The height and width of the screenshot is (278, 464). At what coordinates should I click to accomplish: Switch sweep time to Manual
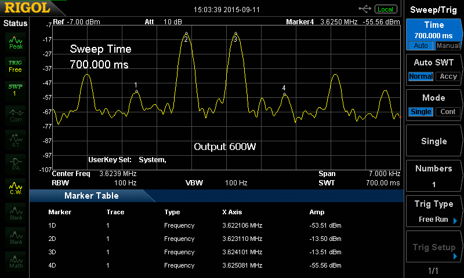[448, 46]
